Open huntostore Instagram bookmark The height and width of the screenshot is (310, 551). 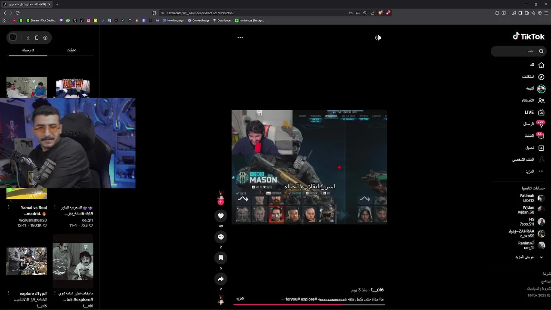pyautogui.click(x=250, y=20)
